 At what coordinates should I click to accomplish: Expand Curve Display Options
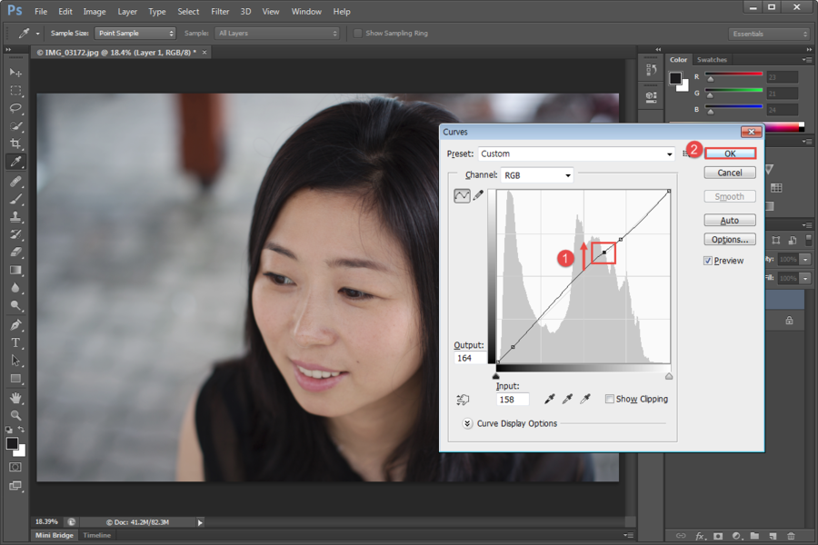(467, 423)
